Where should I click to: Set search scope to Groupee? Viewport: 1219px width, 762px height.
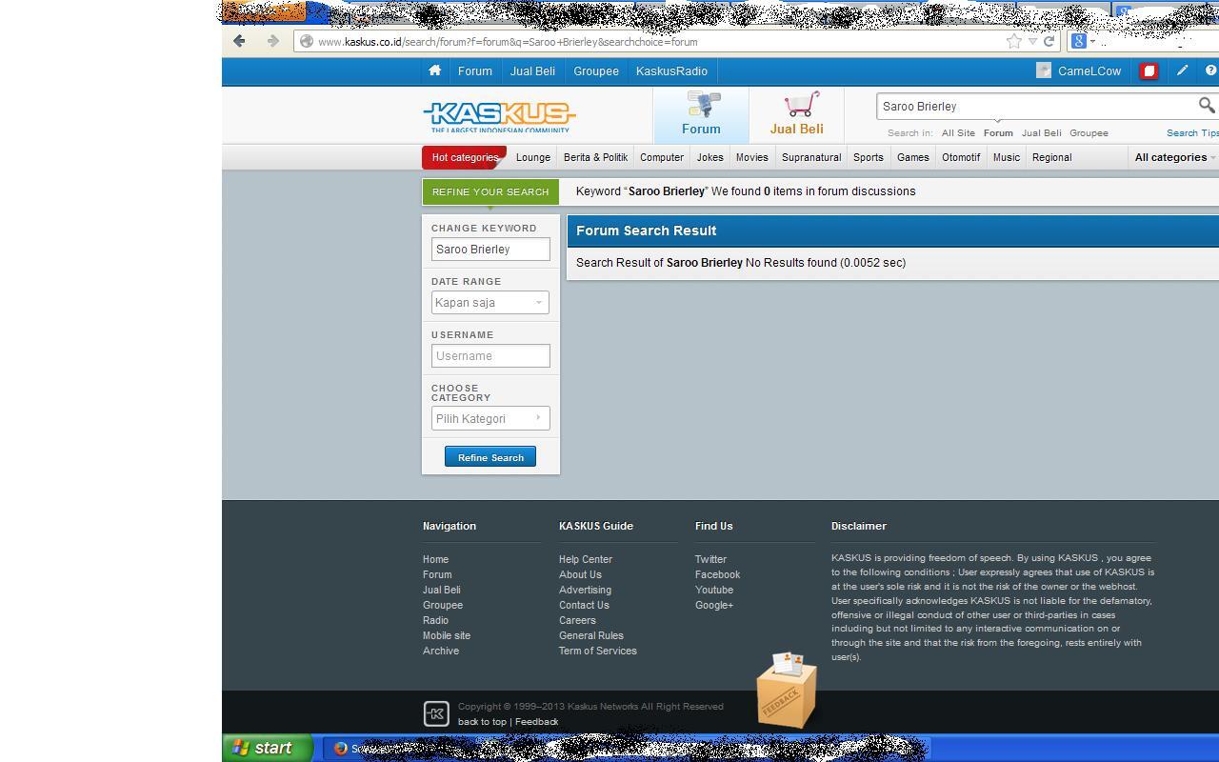[x=1089, y=133]
